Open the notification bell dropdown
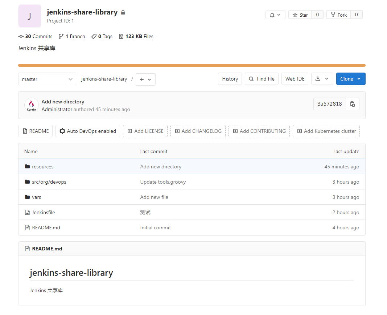 275,15
